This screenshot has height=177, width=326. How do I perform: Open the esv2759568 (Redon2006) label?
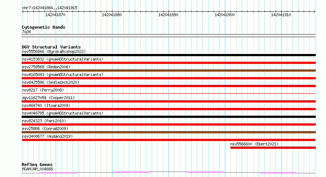pyautogui.click(x=46, y=67)
